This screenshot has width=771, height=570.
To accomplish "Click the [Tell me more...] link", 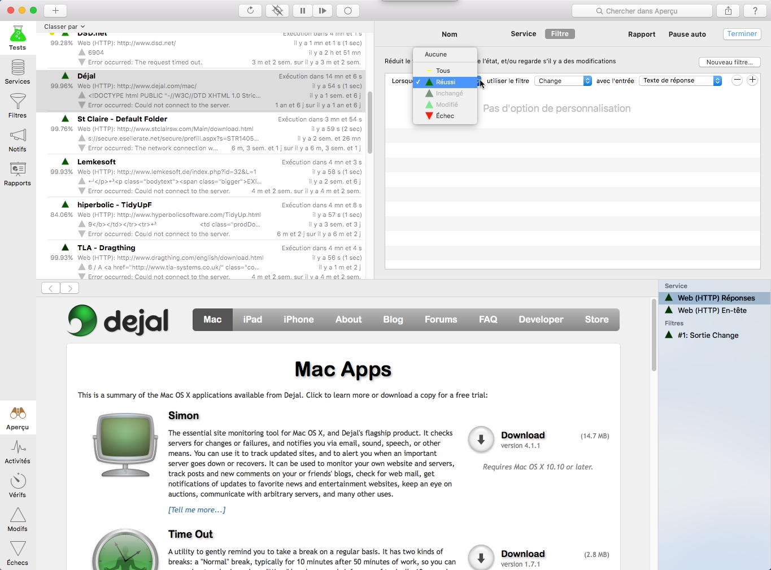I will pos(197,510).
